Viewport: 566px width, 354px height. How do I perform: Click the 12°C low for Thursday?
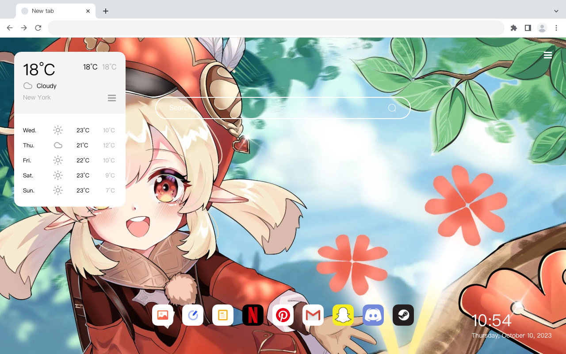pyautogui.click(x=109, y=145)
